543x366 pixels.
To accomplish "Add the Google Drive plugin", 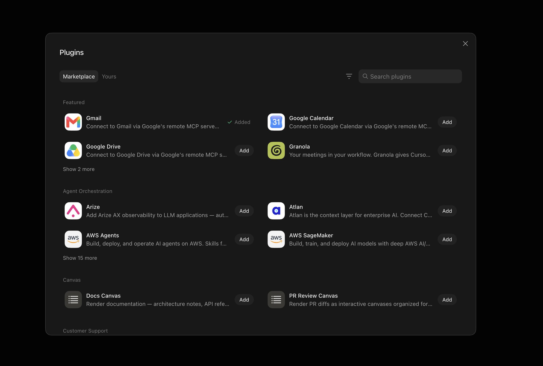I will pos(244,150).
